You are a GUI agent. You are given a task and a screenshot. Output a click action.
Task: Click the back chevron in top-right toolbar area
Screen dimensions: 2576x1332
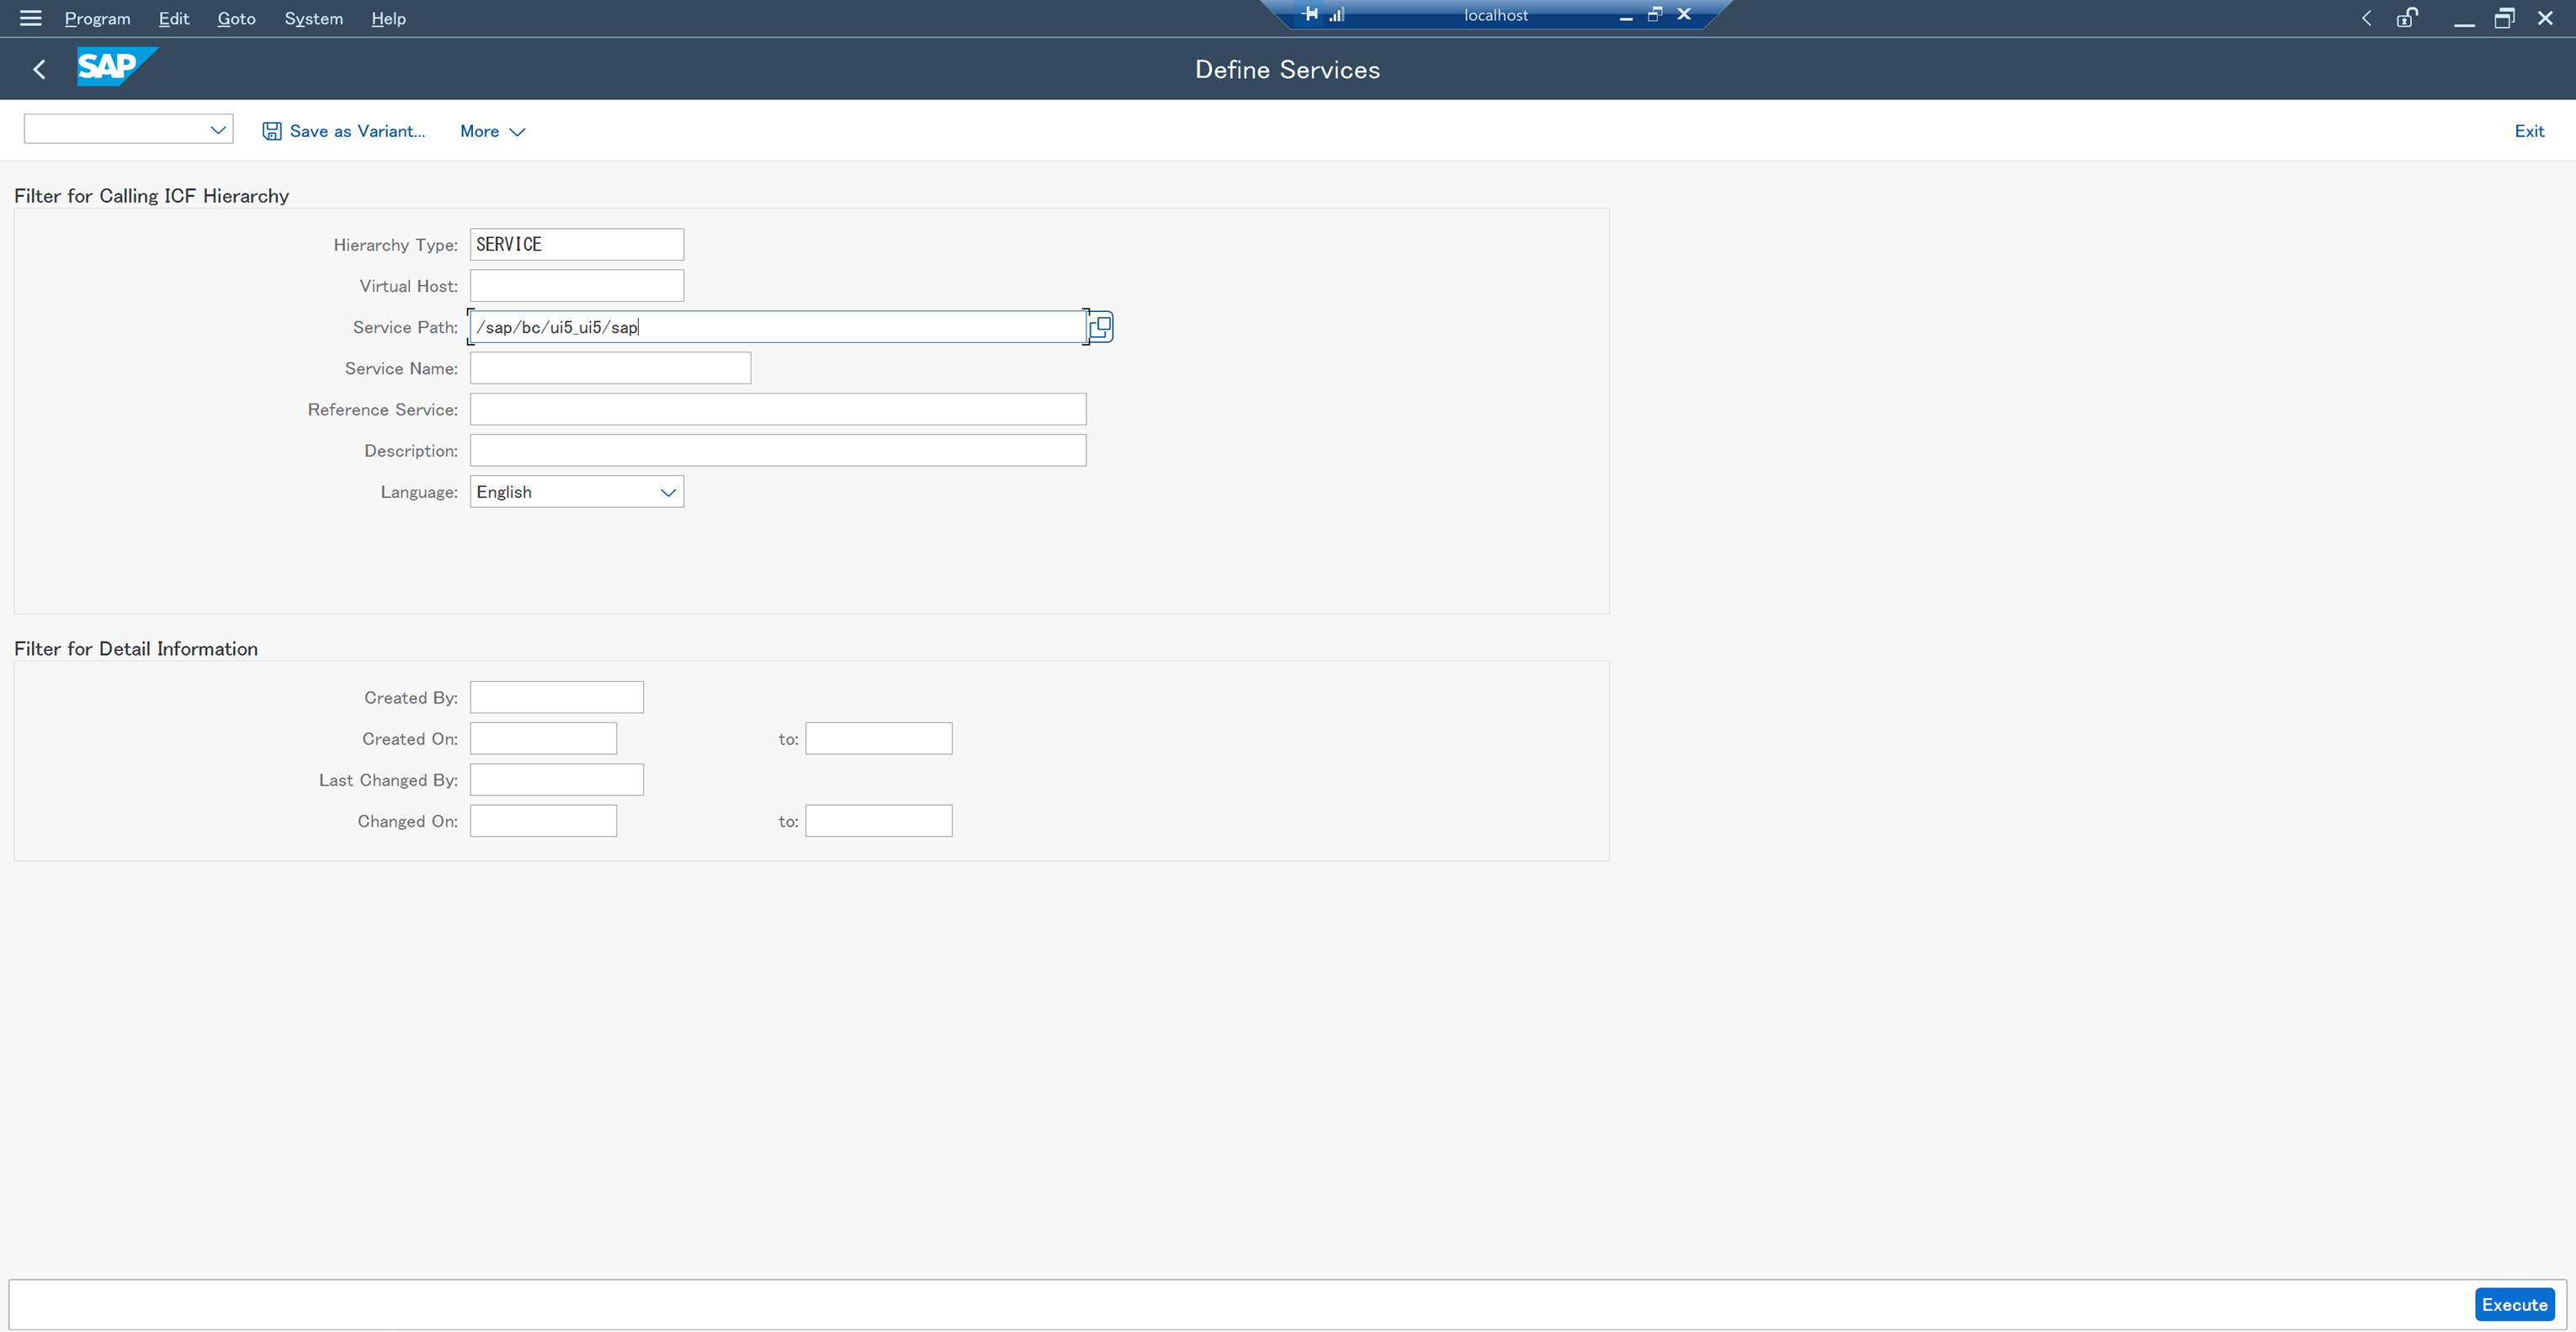click(2366, 18)
